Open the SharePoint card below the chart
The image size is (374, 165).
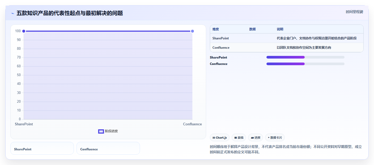tap(42, 148)
